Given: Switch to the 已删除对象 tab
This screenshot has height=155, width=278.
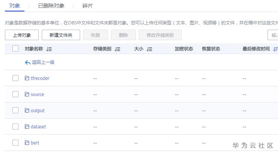Looking at the screenshot, I should [51, 6].
